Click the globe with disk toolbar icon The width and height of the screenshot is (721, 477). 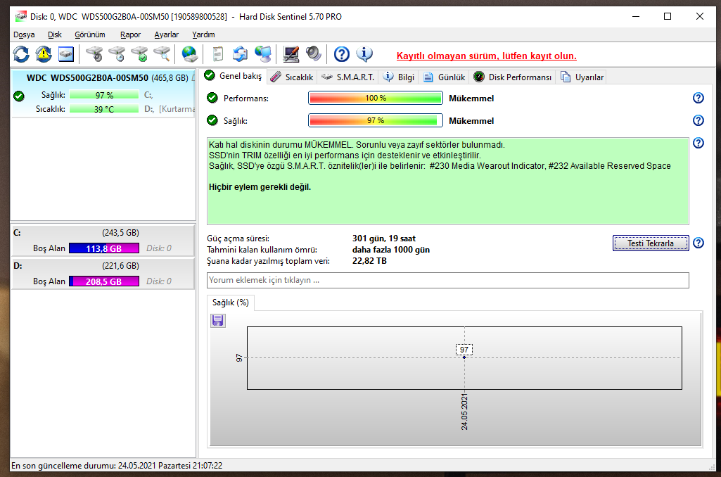[189, 54]
